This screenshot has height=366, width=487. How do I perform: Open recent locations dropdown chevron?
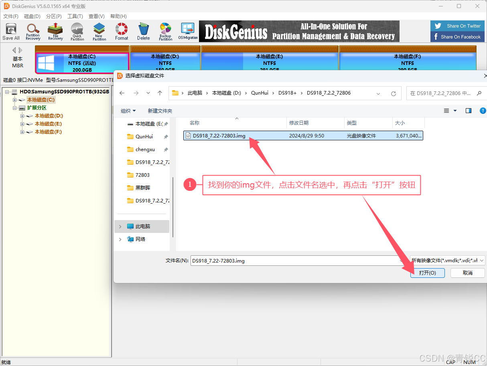pos(148,93)
